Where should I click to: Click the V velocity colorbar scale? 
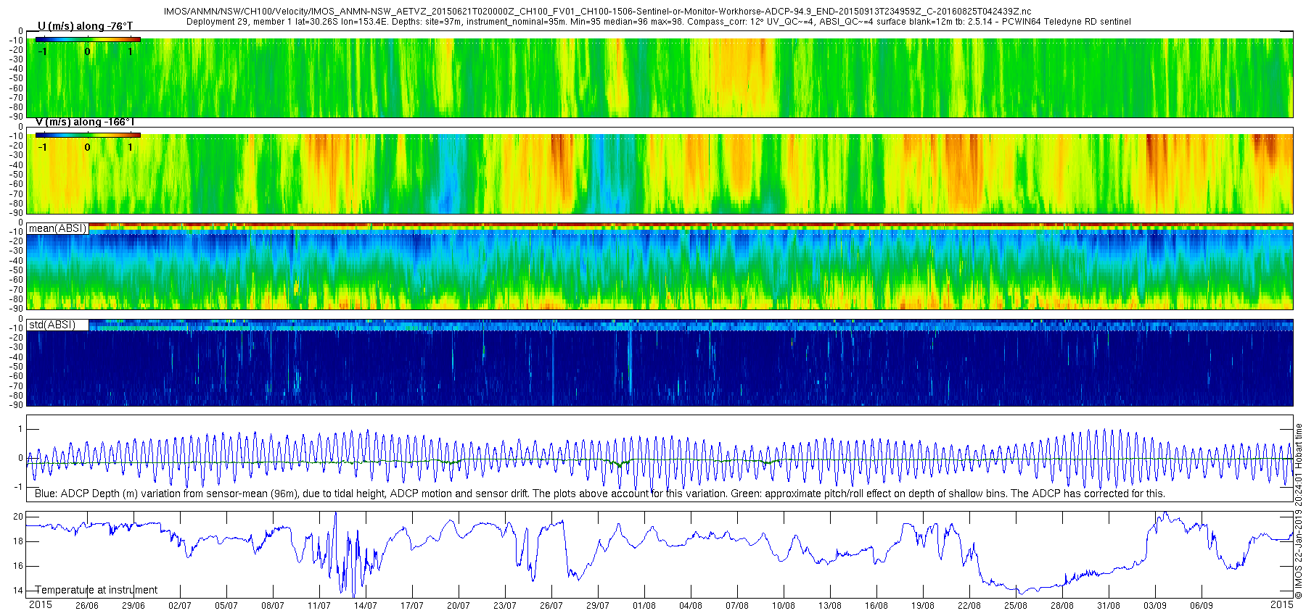pos(88,142)
